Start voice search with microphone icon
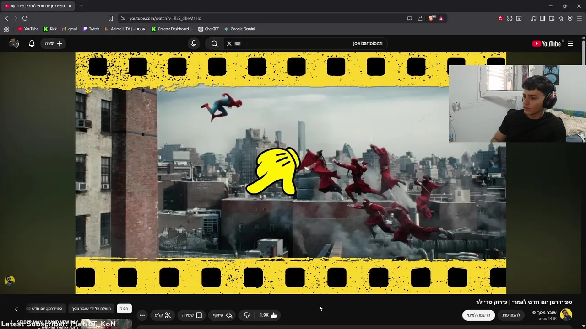This screenshot has height=329, width=586. coord(194,43)
